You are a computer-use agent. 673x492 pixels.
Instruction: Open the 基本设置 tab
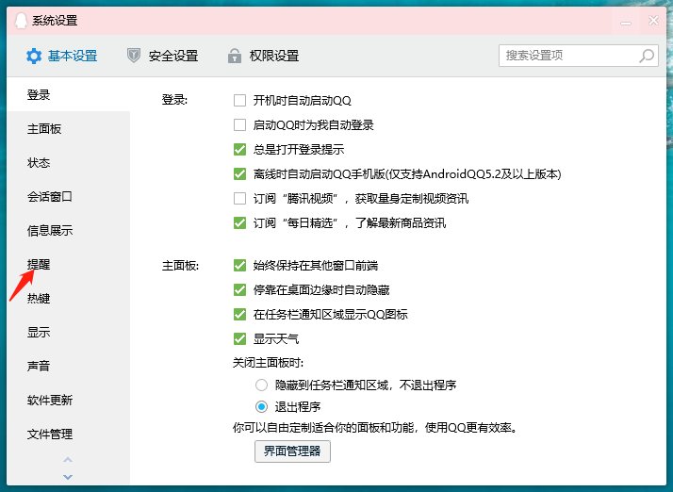[x=62, y=56]
